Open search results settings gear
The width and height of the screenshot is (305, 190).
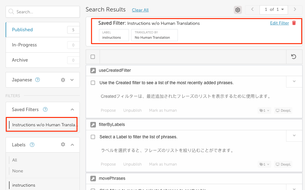coord(238,10)
